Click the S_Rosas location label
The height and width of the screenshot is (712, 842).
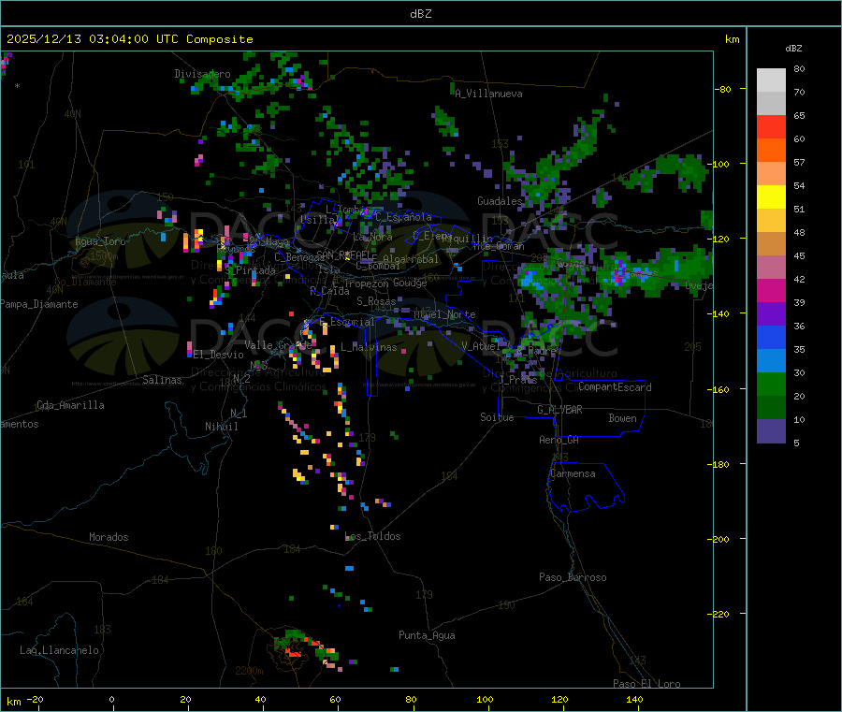click(x=376, y=301)
